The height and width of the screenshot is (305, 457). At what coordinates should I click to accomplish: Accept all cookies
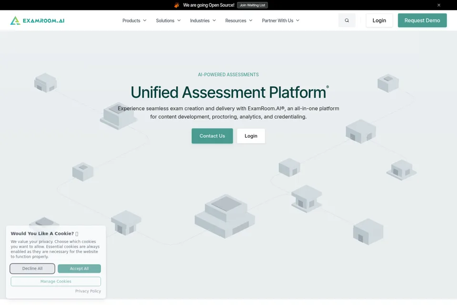[x=79, y=268]
